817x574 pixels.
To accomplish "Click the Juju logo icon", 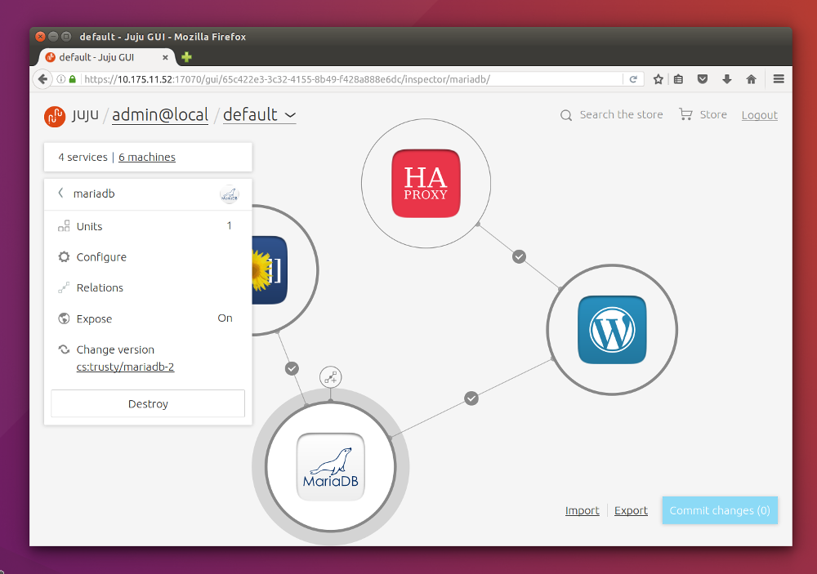I will click(55, 116).
